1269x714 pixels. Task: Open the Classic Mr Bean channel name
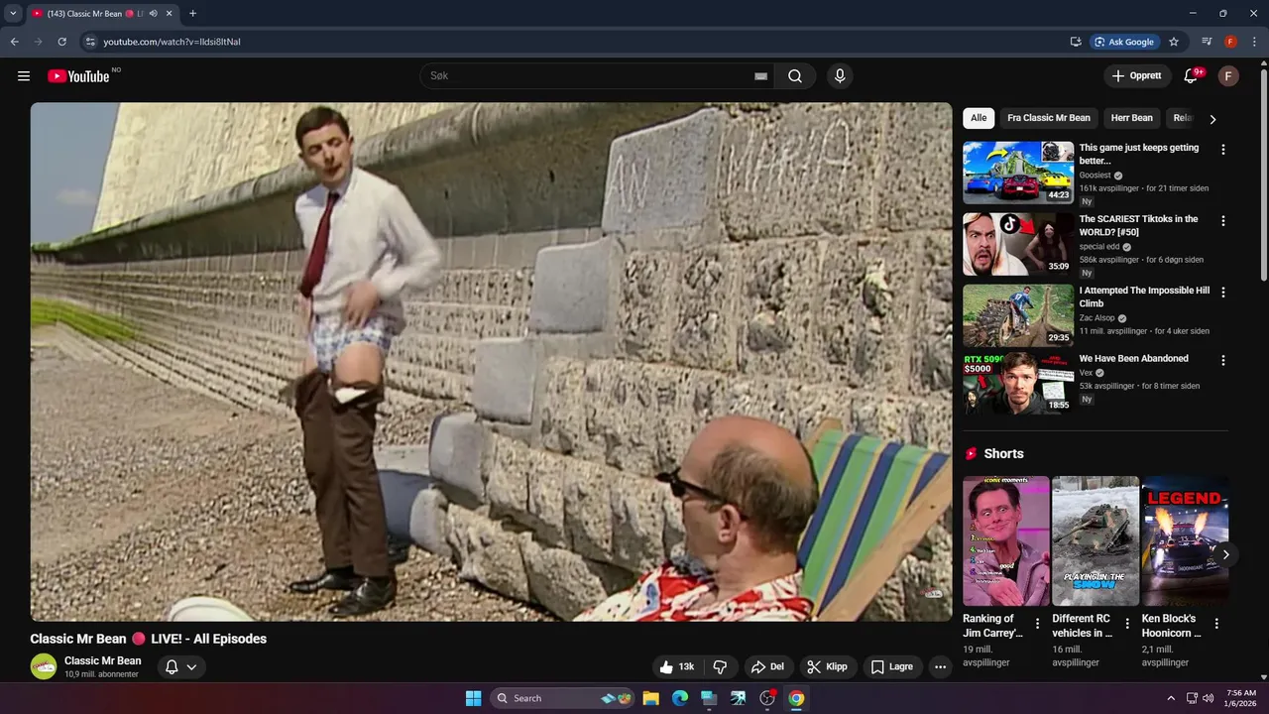[x=103, y=660]
